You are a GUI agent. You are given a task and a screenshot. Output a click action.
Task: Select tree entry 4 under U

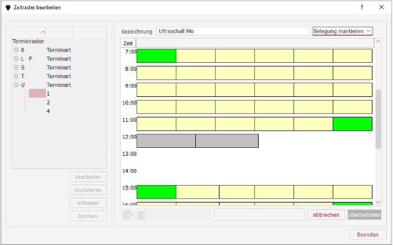[48, 111]
